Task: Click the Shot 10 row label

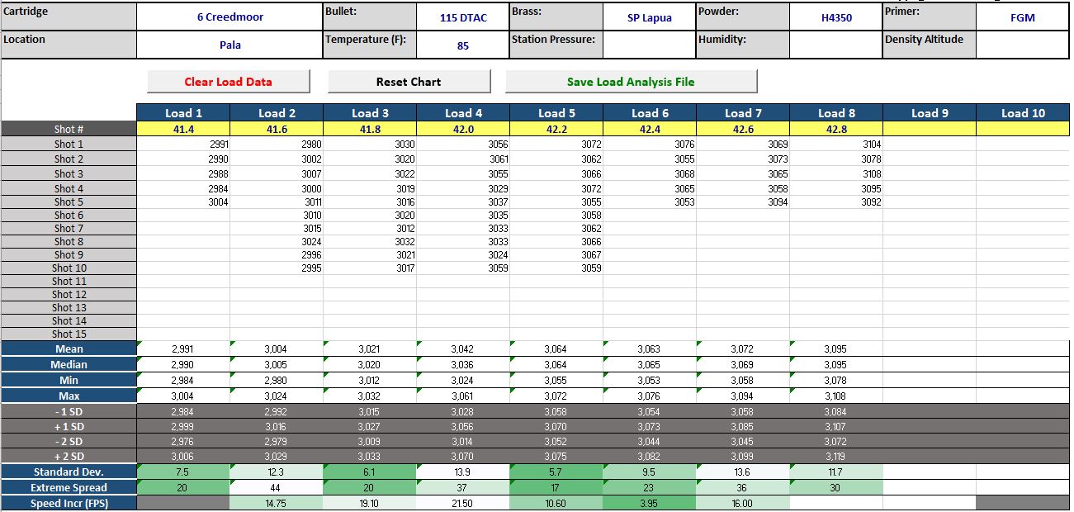Action: pyautogui.click(x=69, y=268)
